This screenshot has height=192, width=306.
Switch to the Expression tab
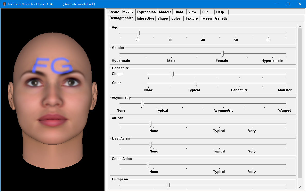pos(146,12)
